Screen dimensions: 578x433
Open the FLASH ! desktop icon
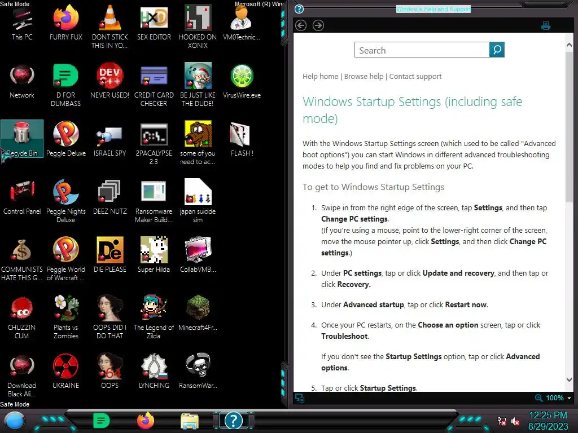click(x=242, y=139)
